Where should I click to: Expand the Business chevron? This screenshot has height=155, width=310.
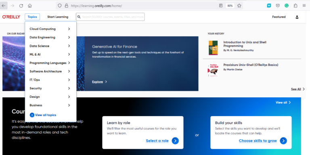click(69, 105)
